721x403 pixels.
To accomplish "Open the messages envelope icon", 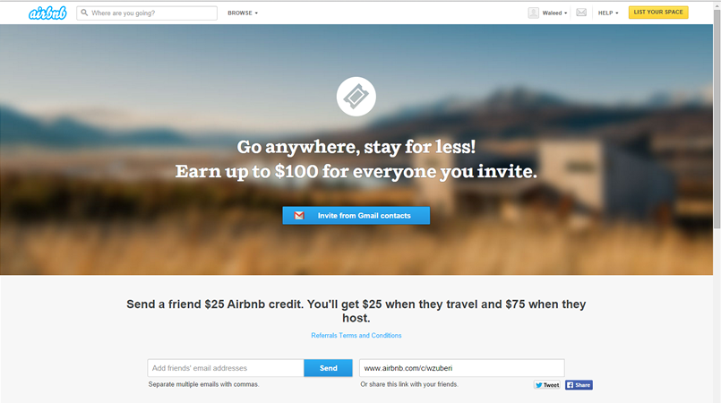I will point(581,13).
